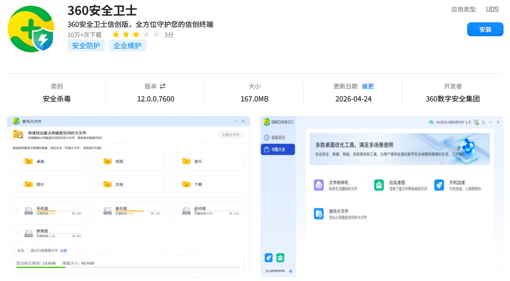The image size is (510, 281).
Task: Click the 360安全大脑 brain icon in title bar
Action: [431, 122]
